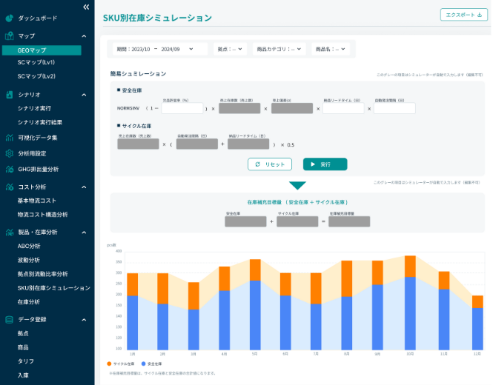Click the データ登録 database icon
The width and height of the screenshot is (493, 385).
tap(10, 320)
